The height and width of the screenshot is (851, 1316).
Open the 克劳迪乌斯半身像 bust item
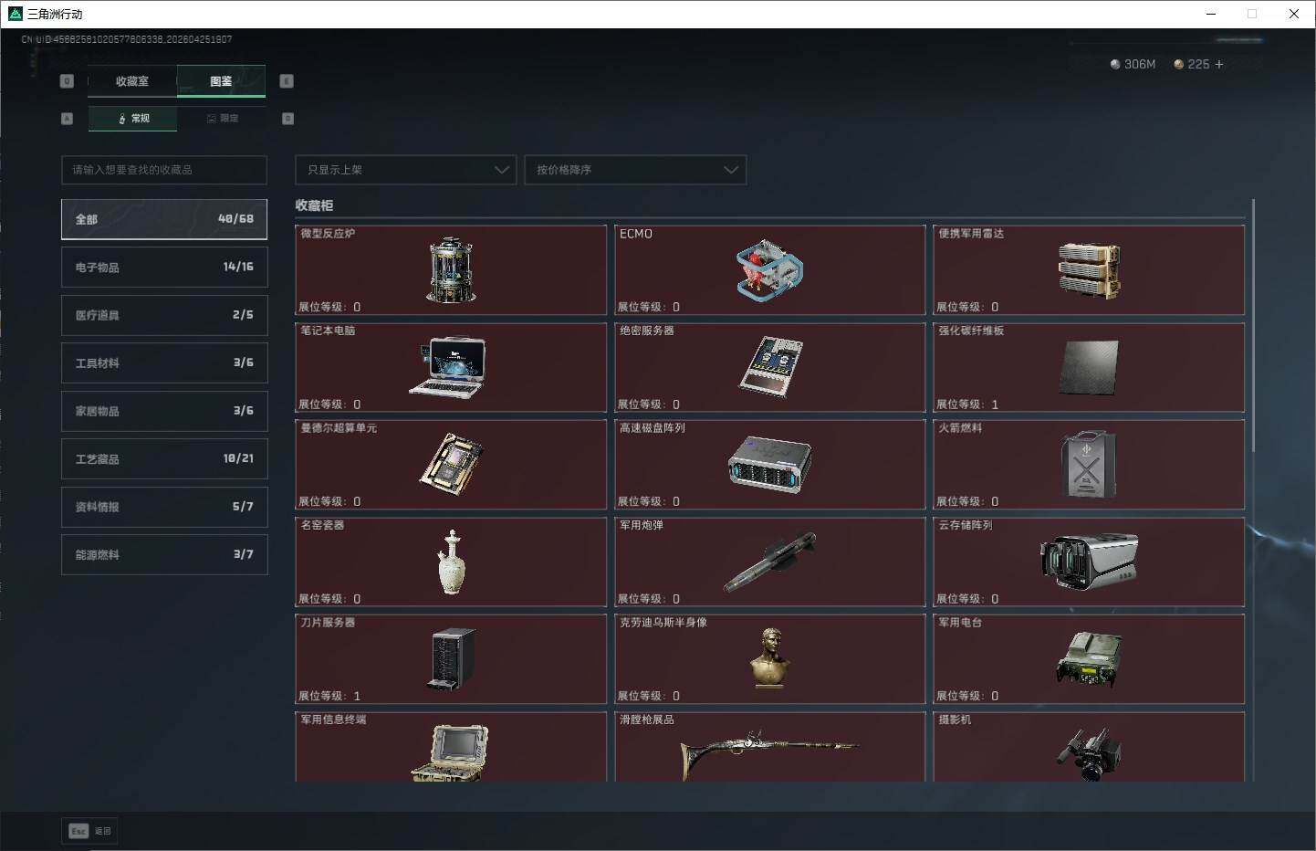[x=770, y=659]
